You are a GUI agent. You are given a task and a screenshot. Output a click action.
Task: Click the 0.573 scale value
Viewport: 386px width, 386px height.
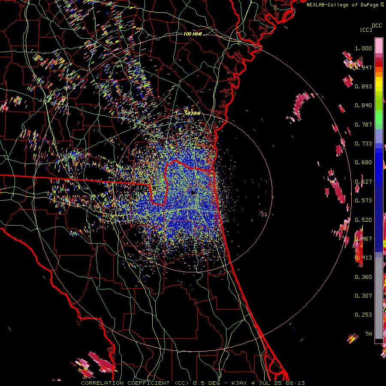coord(363,201)
